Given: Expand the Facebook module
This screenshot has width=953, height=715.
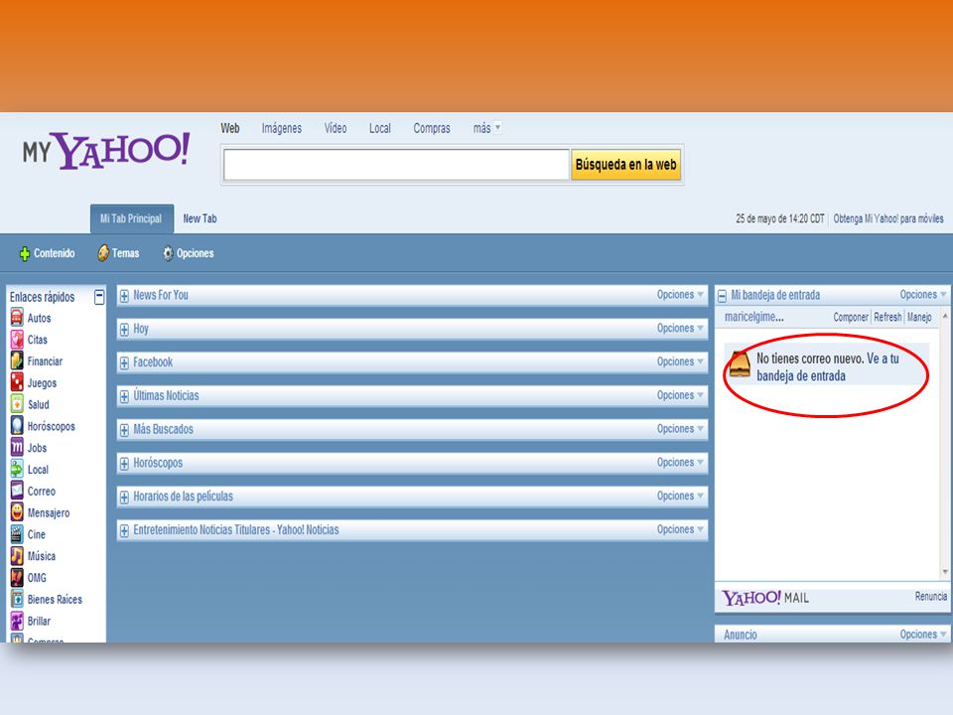Looking at the screenshot, I should (x=124, y=363).
